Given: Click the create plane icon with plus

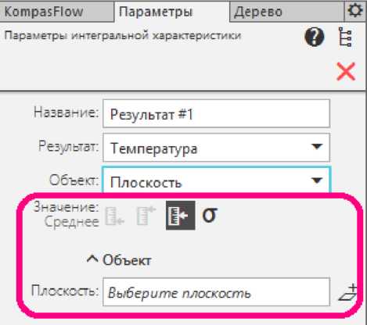Looking at the screenshot, I should pos(347,293).
